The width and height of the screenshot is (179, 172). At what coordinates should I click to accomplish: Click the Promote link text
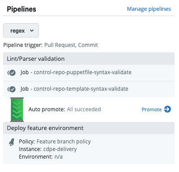[x=152, y=109]
